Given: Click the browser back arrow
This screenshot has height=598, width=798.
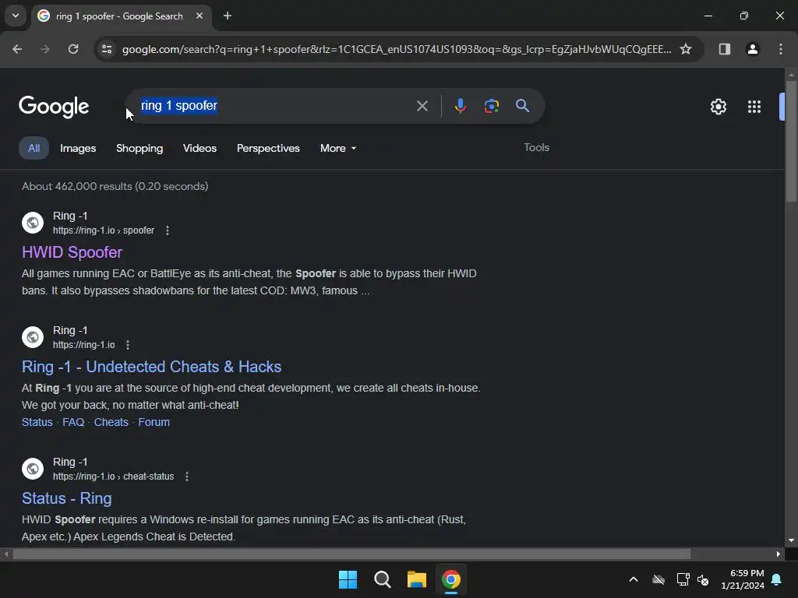Looking at the screenshot, I should tap(17, 49).
